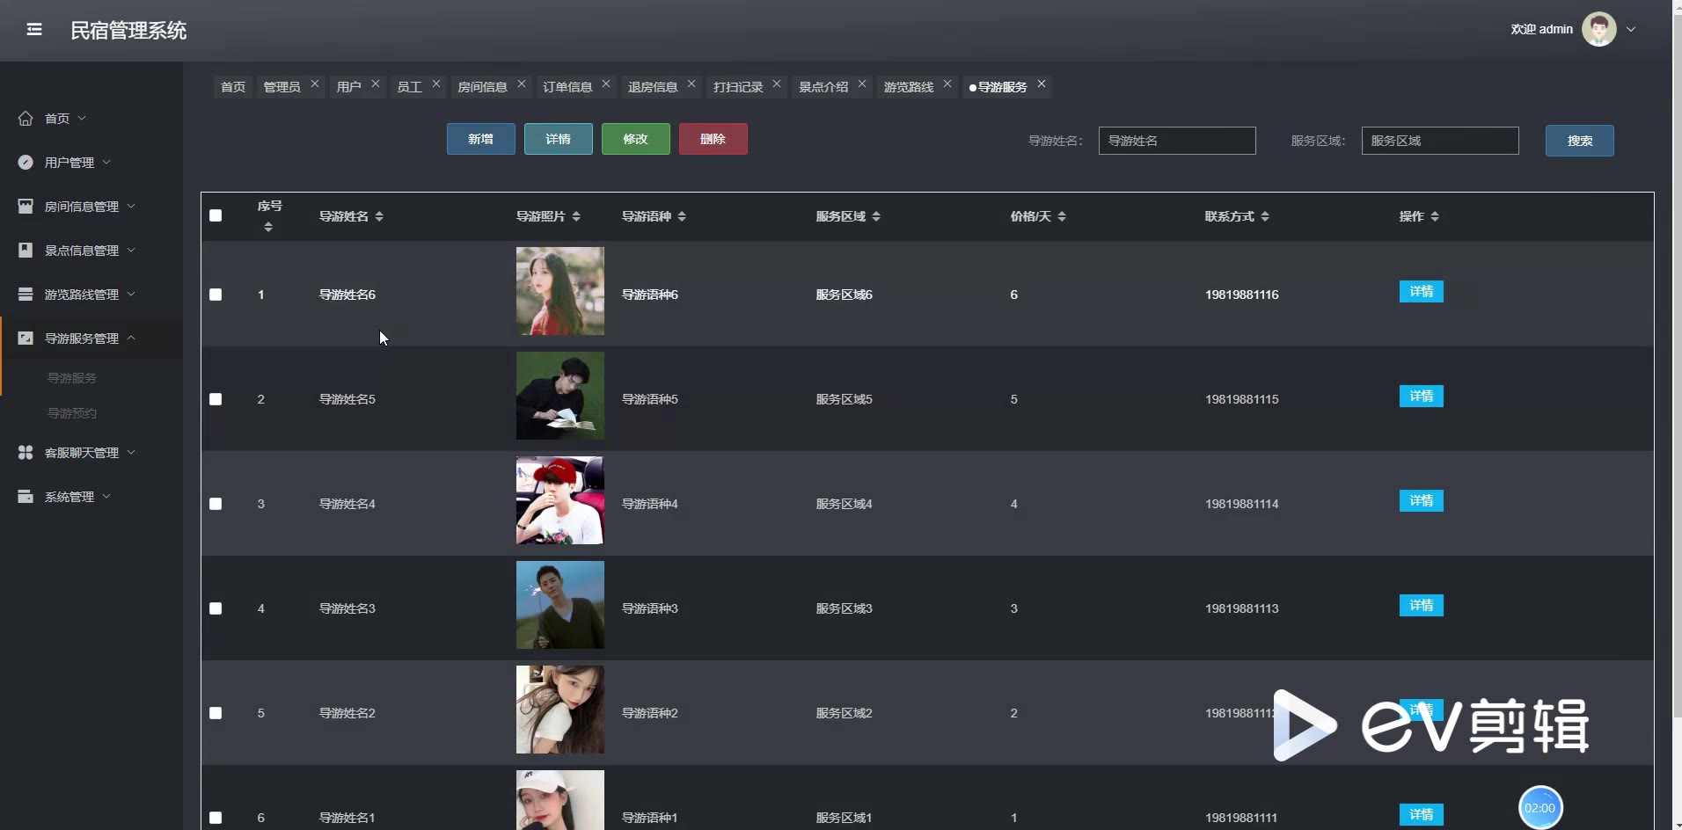Screen dimensions: 1682x830
Task: Click the 客服聊天管理 sidebar icon
Action: (26, 452)
